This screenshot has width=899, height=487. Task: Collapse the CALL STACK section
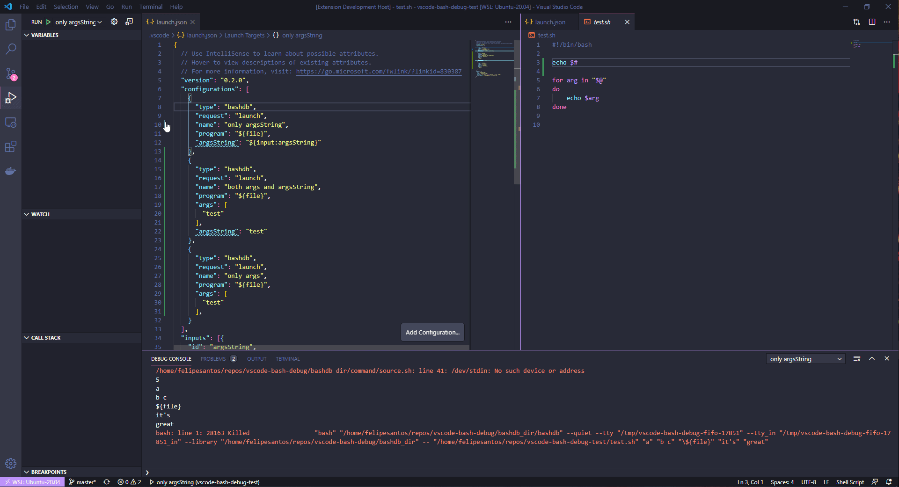pos(82,338)
